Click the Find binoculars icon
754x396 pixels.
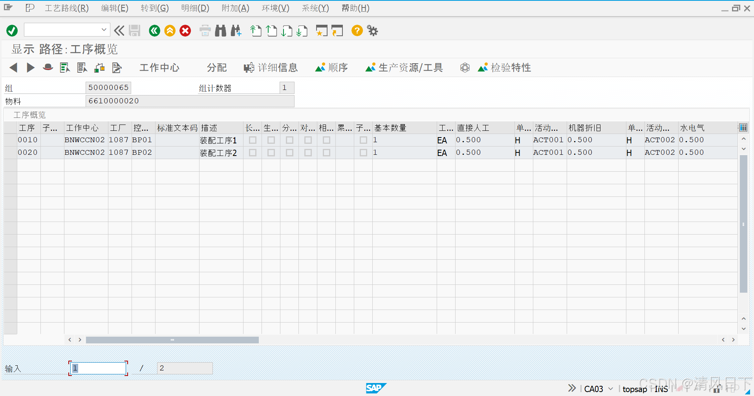point(220,30)
